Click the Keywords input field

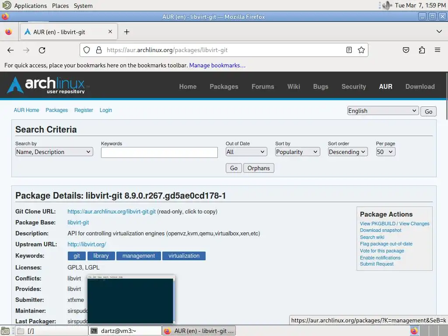coord(159,152)
